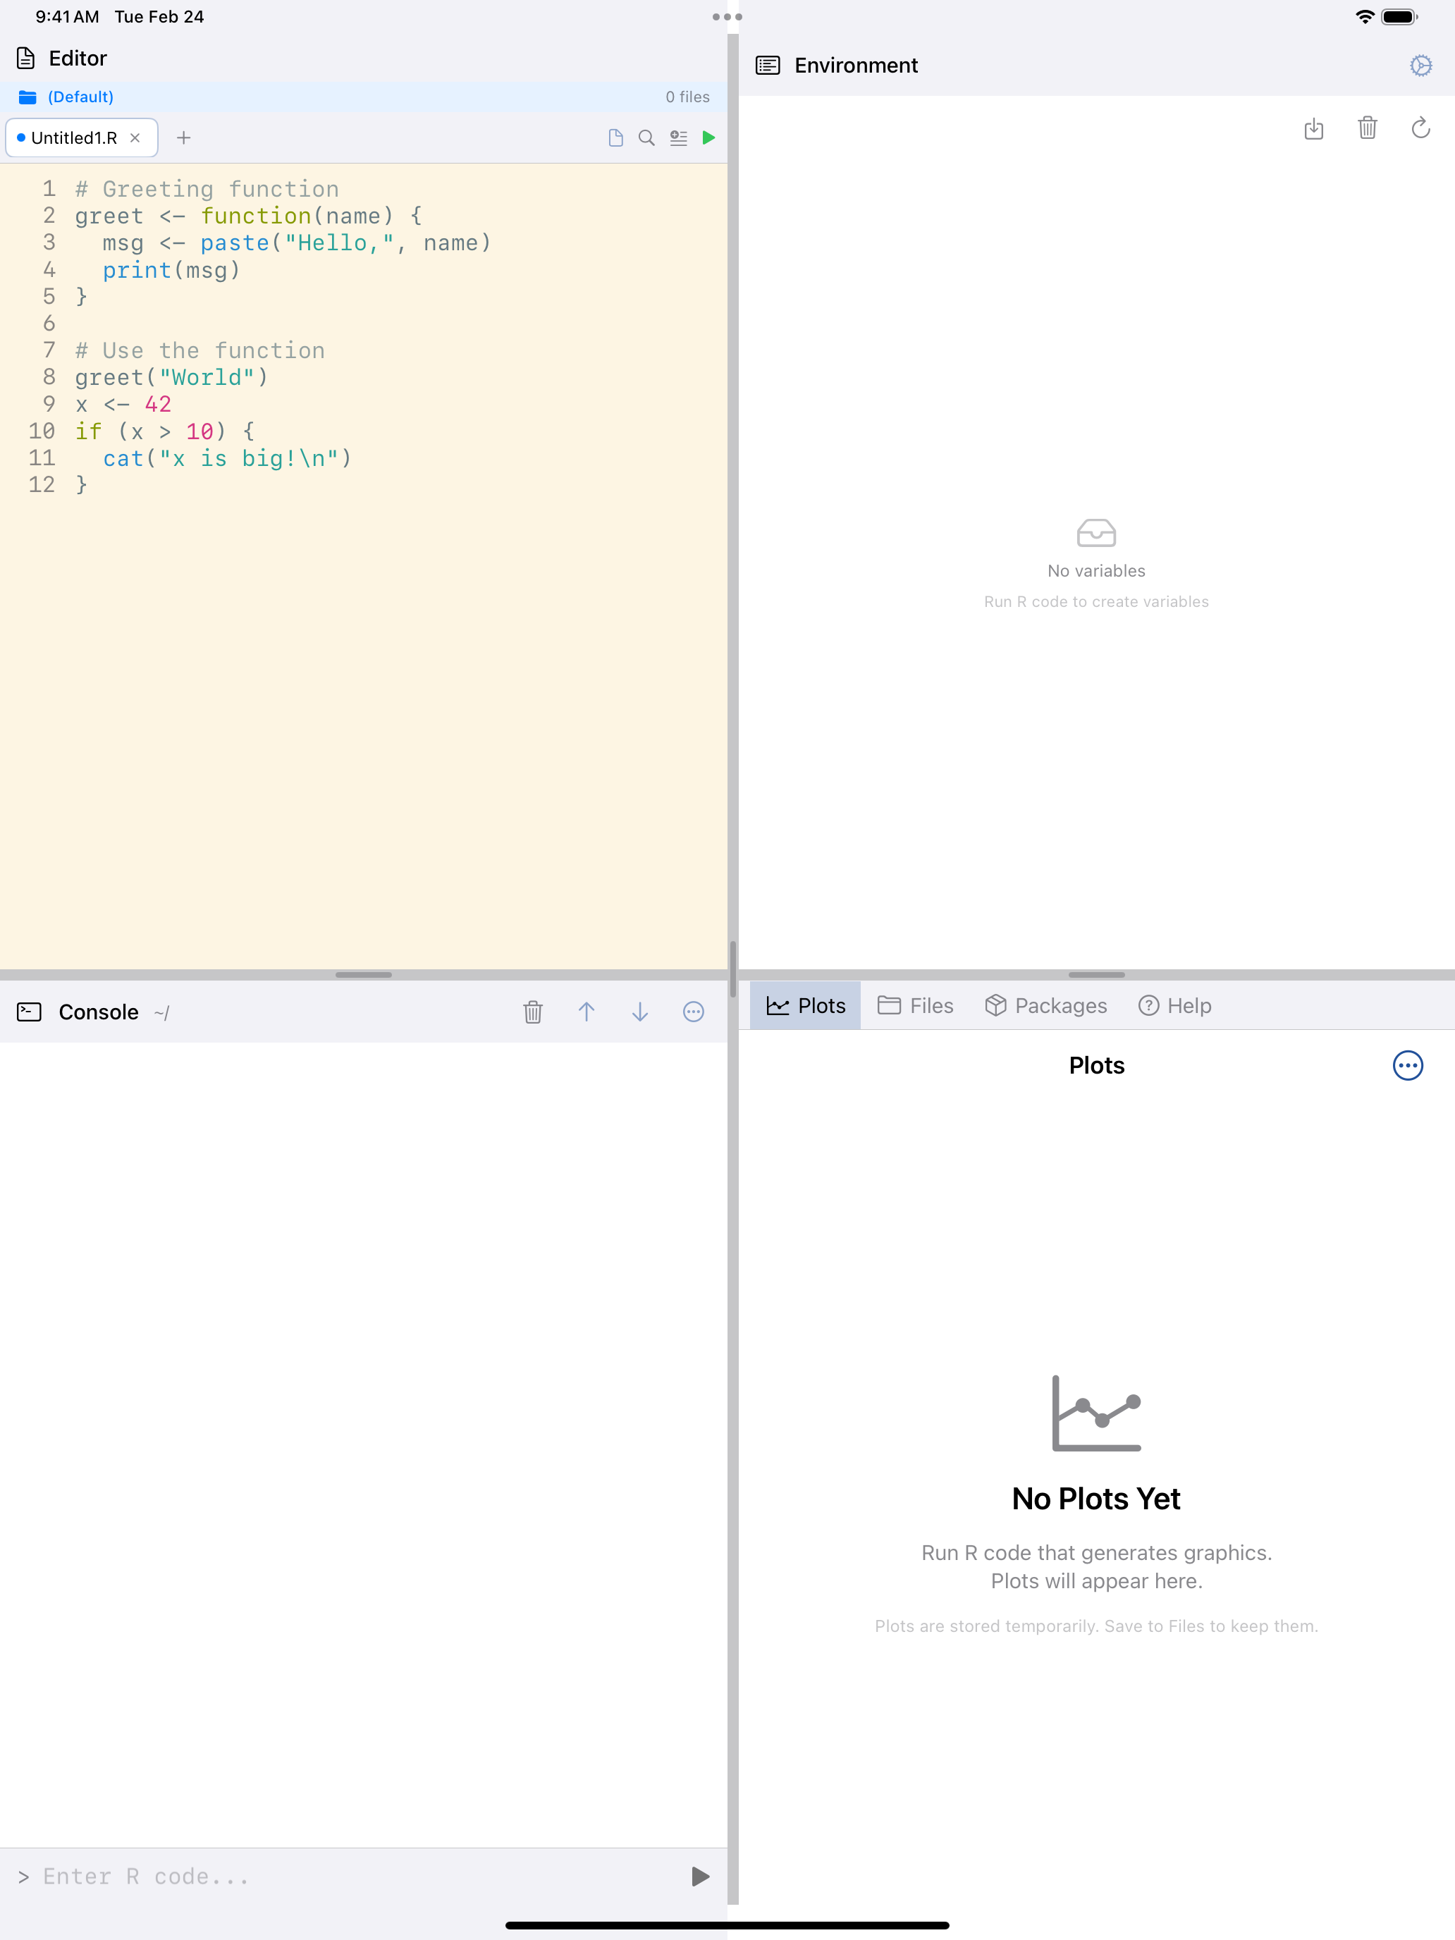
Task: Clear the console output
Action: [532, 1012]
